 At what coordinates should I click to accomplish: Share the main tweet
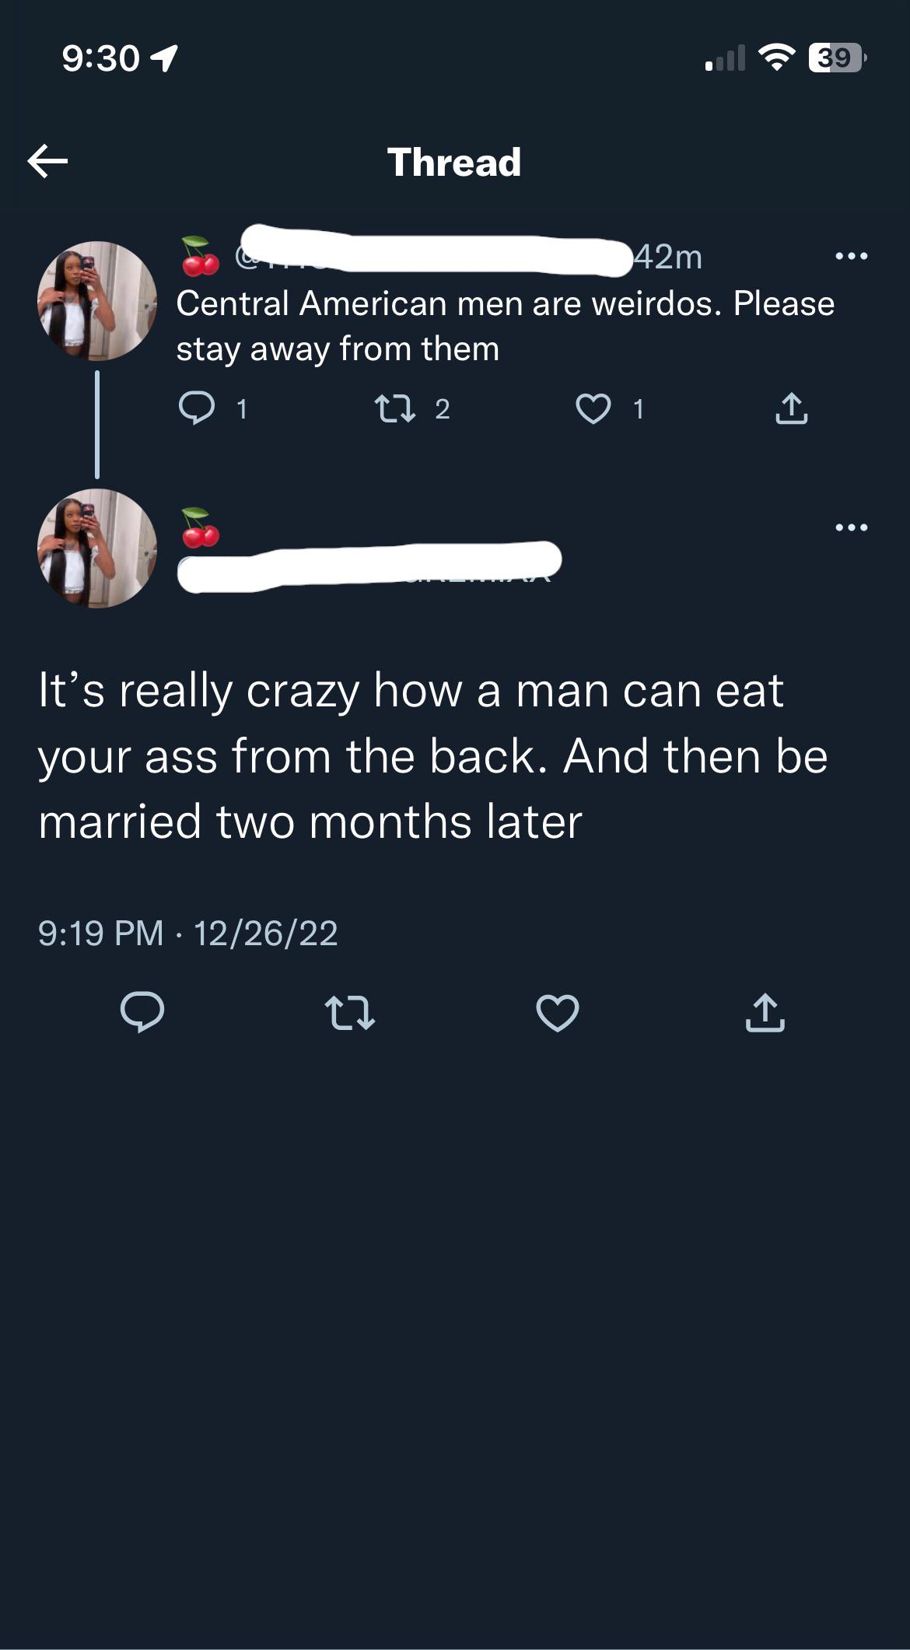point(765,1012)
